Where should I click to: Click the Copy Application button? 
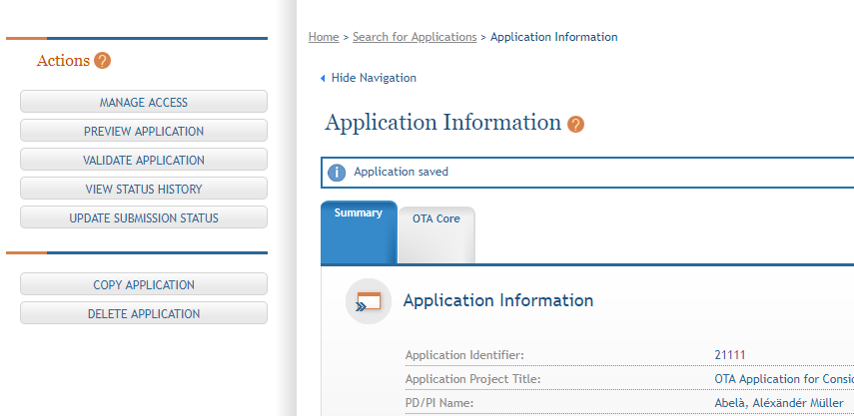[x=144, y=284]
